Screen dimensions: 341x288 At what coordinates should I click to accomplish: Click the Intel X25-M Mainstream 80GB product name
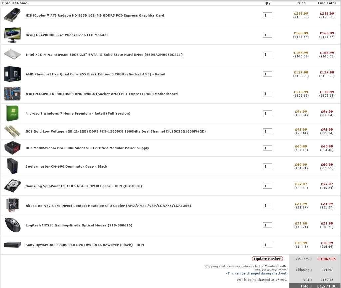[104, 55]
